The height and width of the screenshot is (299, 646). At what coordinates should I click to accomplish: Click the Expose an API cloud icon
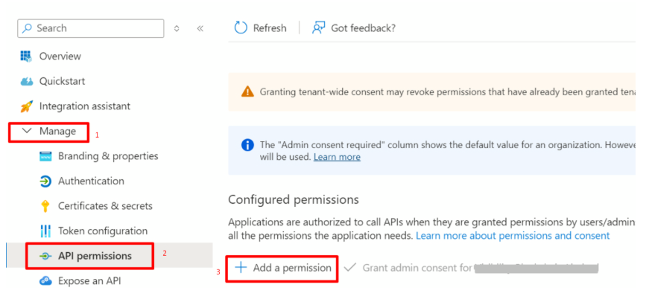pos(45,281)
